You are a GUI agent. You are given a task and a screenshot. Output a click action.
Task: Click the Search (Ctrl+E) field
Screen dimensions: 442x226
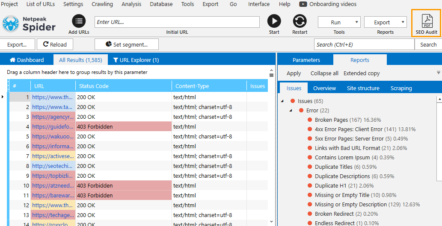tap(364, 44)
